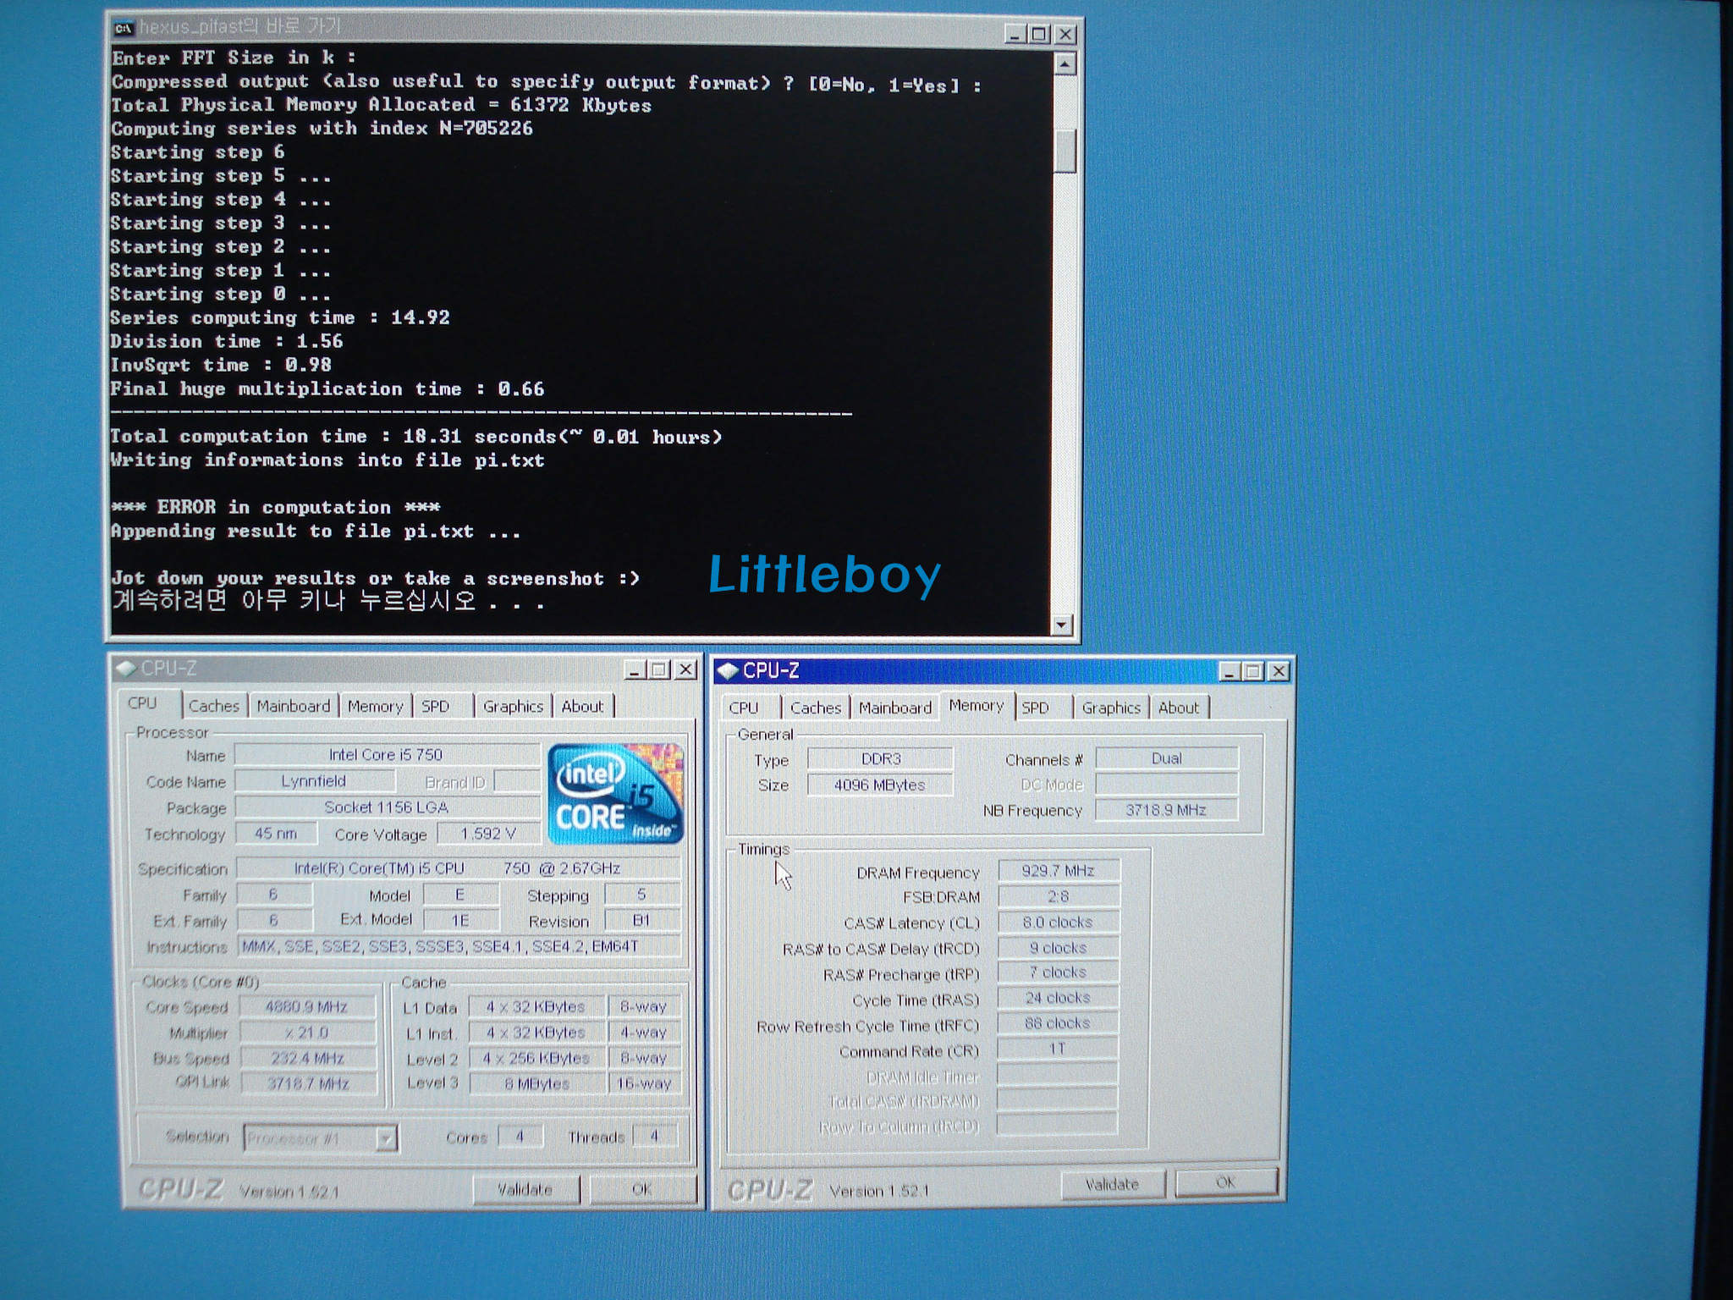Click the CAS# Latency value 8.0 clocks
The width and height of the screenshot is (1733, 1300).
(1059, 922)
